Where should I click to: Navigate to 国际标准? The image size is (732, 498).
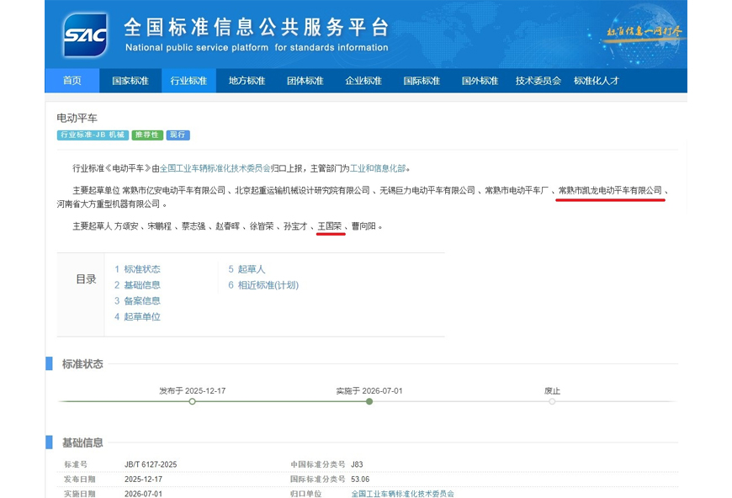tap(422, 80)
